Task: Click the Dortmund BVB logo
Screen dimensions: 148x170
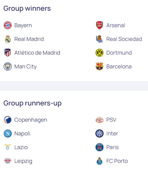Action: [99, 53]
